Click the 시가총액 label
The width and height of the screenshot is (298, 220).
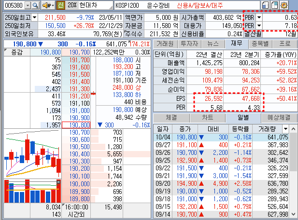192,17
